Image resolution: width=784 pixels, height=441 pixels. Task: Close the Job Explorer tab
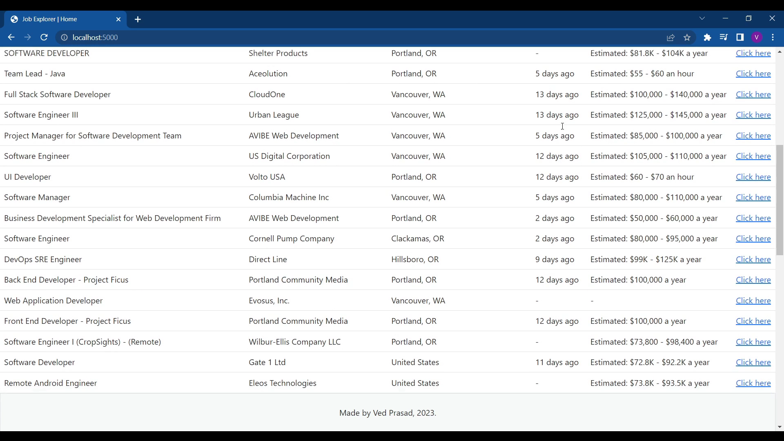118,19
